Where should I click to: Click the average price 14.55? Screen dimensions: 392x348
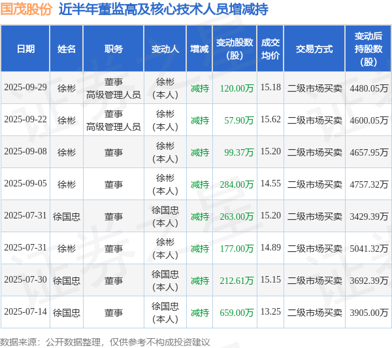[x=270, y=184]
